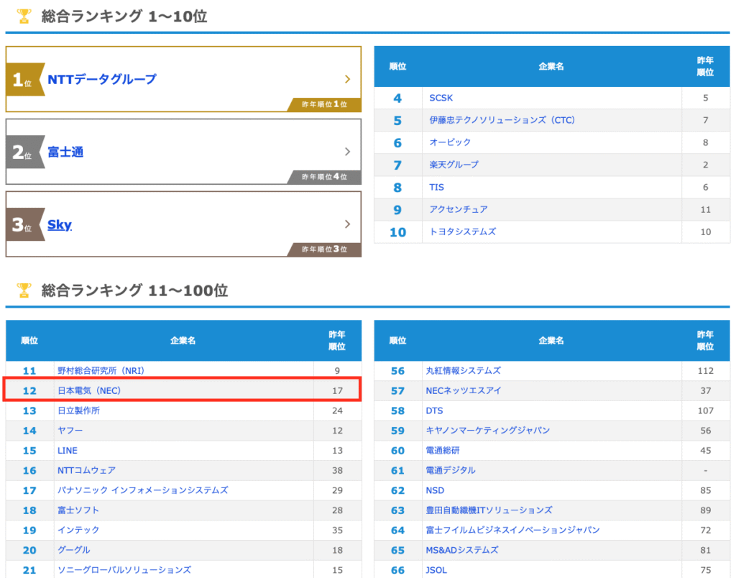Open the Sky company link
736x578 pixels.
(x=60, y=224)
